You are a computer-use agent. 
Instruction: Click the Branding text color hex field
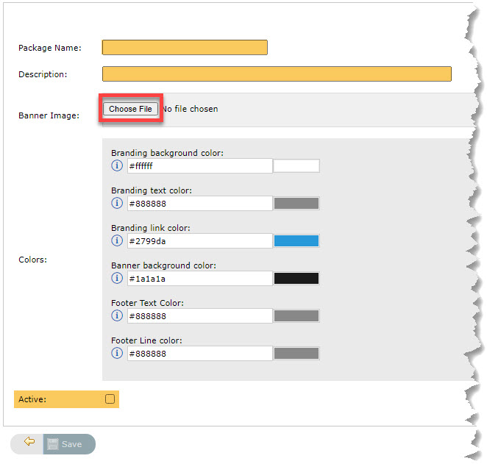click(199, 204)
